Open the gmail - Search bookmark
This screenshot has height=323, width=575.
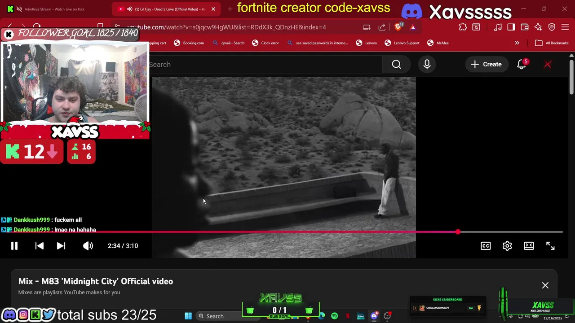click(228, 43)
